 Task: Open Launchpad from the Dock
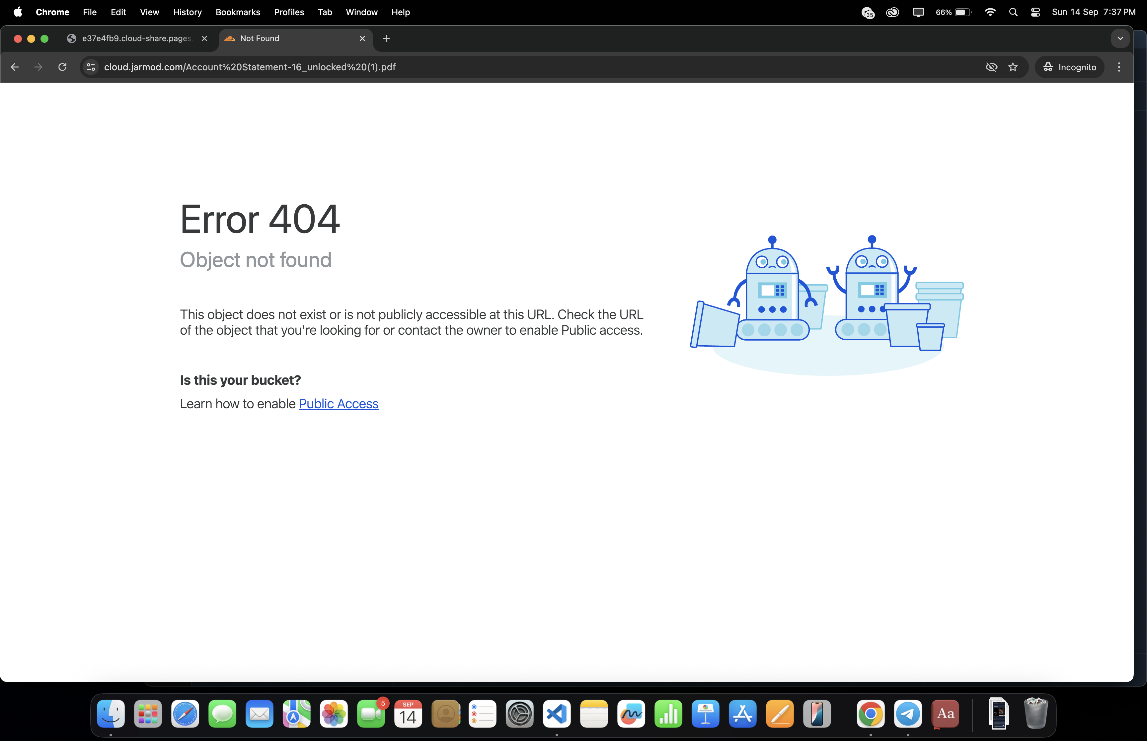(x=148, y=713)
